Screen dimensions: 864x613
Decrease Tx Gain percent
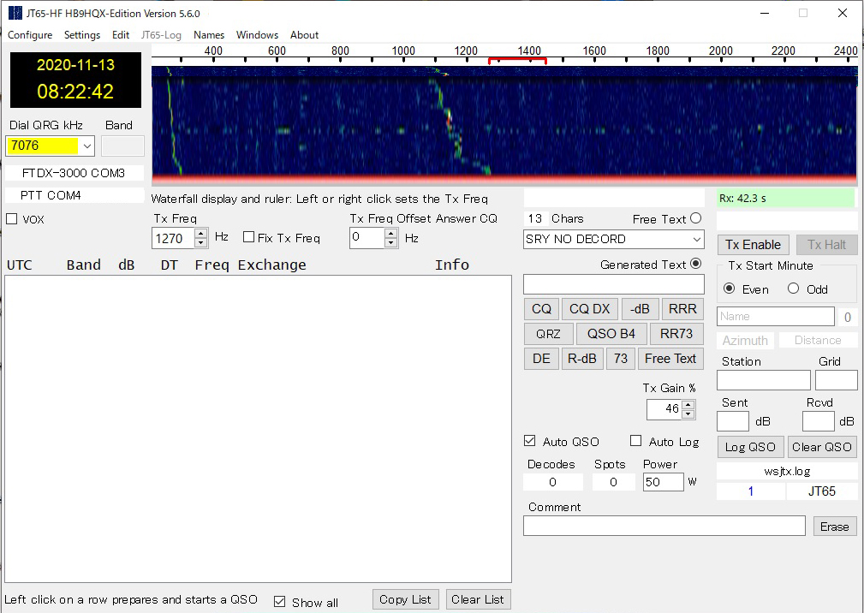click(x=688, y=414)
